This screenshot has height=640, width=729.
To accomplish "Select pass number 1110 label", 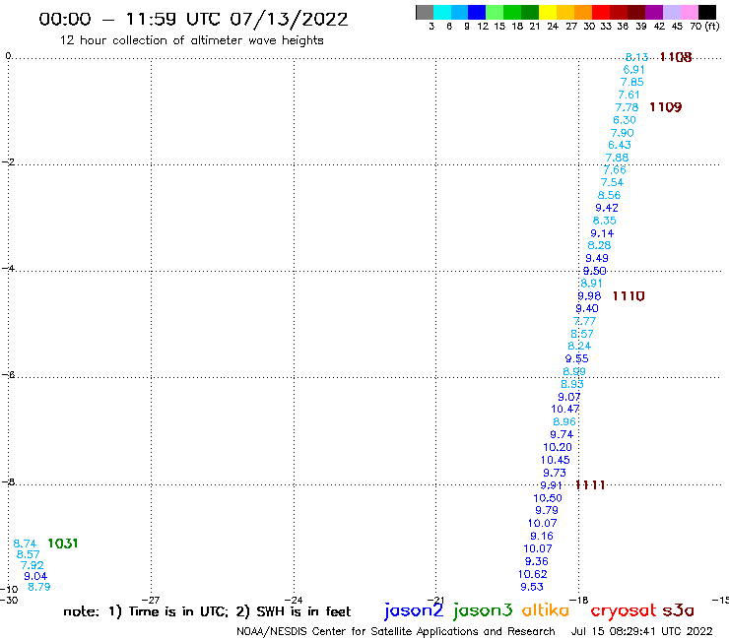I will tap(629, 296).
